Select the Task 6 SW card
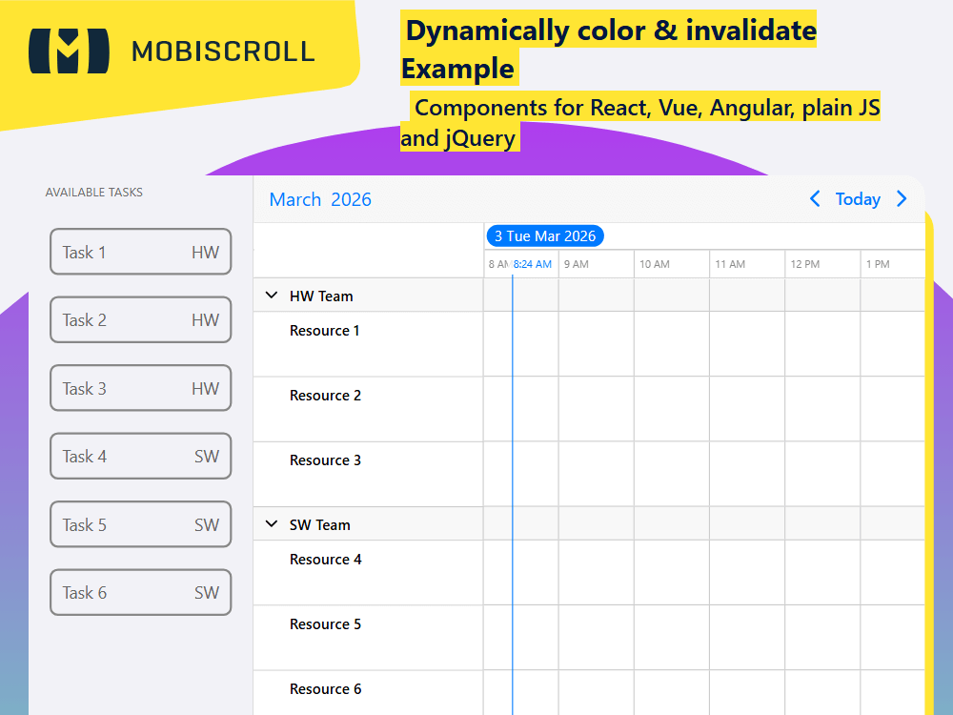 [x=140, y=592]
